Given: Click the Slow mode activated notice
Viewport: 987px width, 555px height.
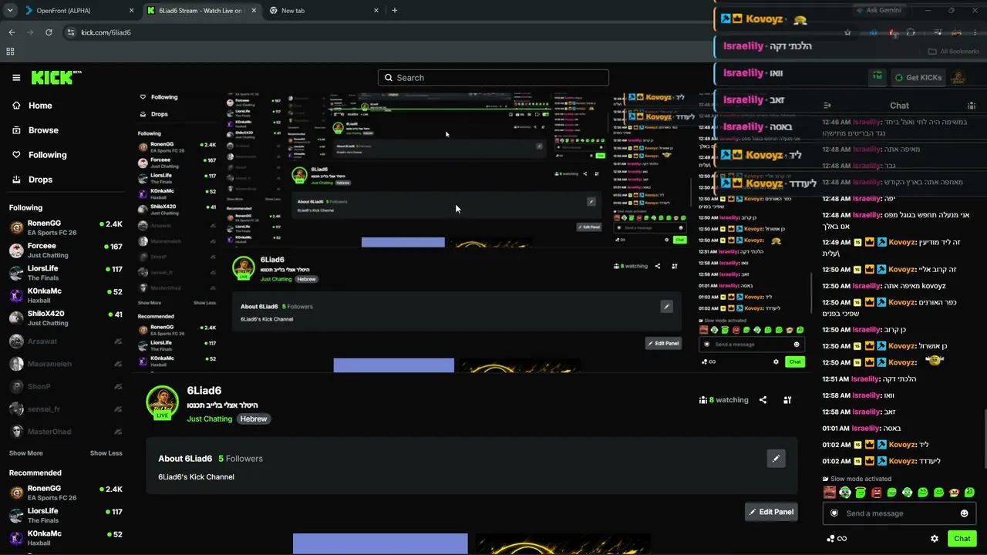Looking at the screenshot, I should tap(857, 479).
